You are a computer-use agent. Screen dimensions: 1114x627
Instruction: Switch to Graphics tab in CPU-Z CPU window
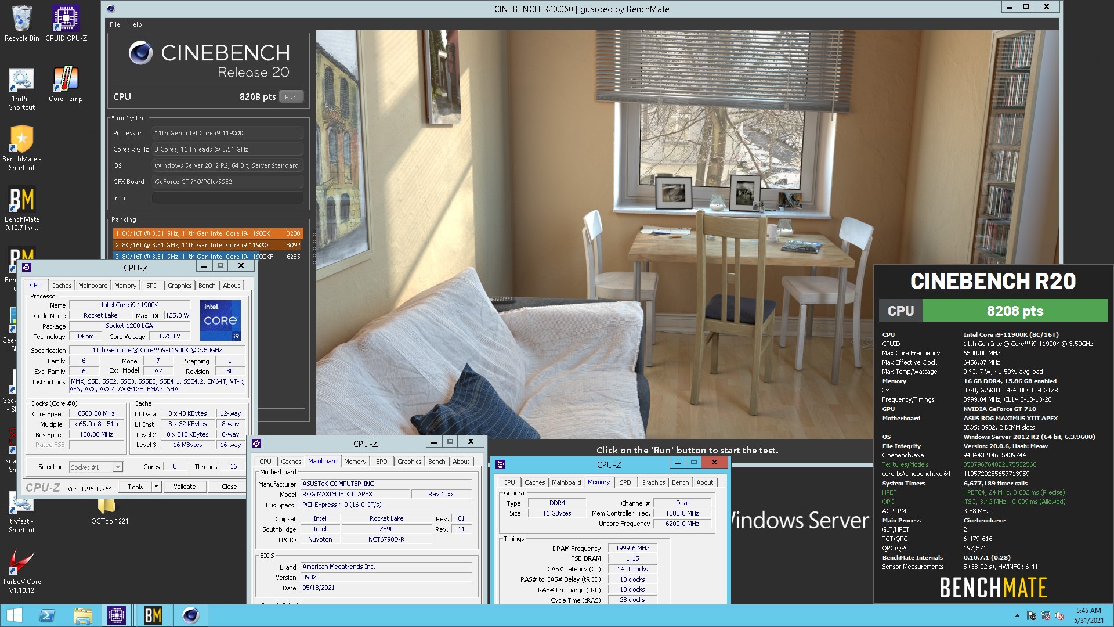[179, 286]
